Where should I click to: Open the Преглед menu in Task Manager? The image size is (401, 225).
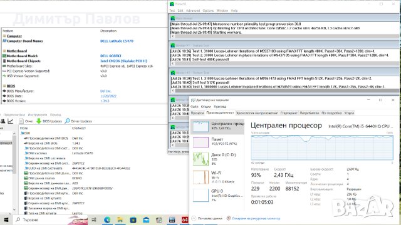click(x=220, y=107)
